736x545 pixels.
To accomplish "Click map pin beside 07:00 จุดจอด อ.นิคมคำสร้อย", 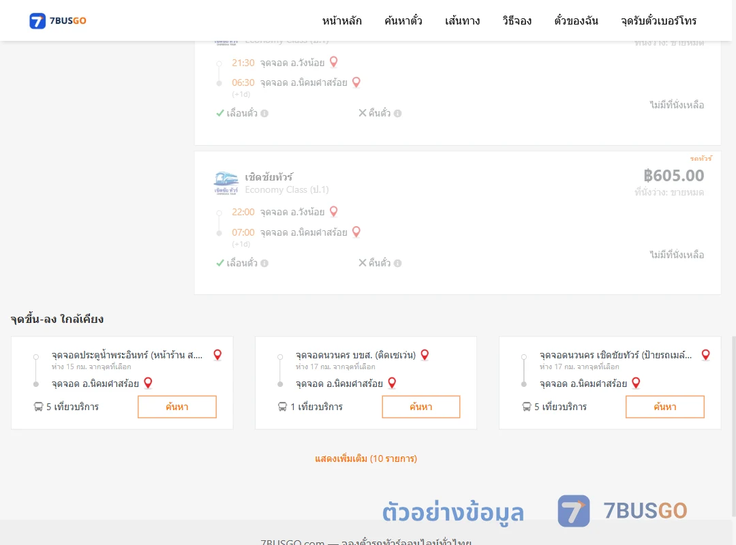I will coord(356,232).
